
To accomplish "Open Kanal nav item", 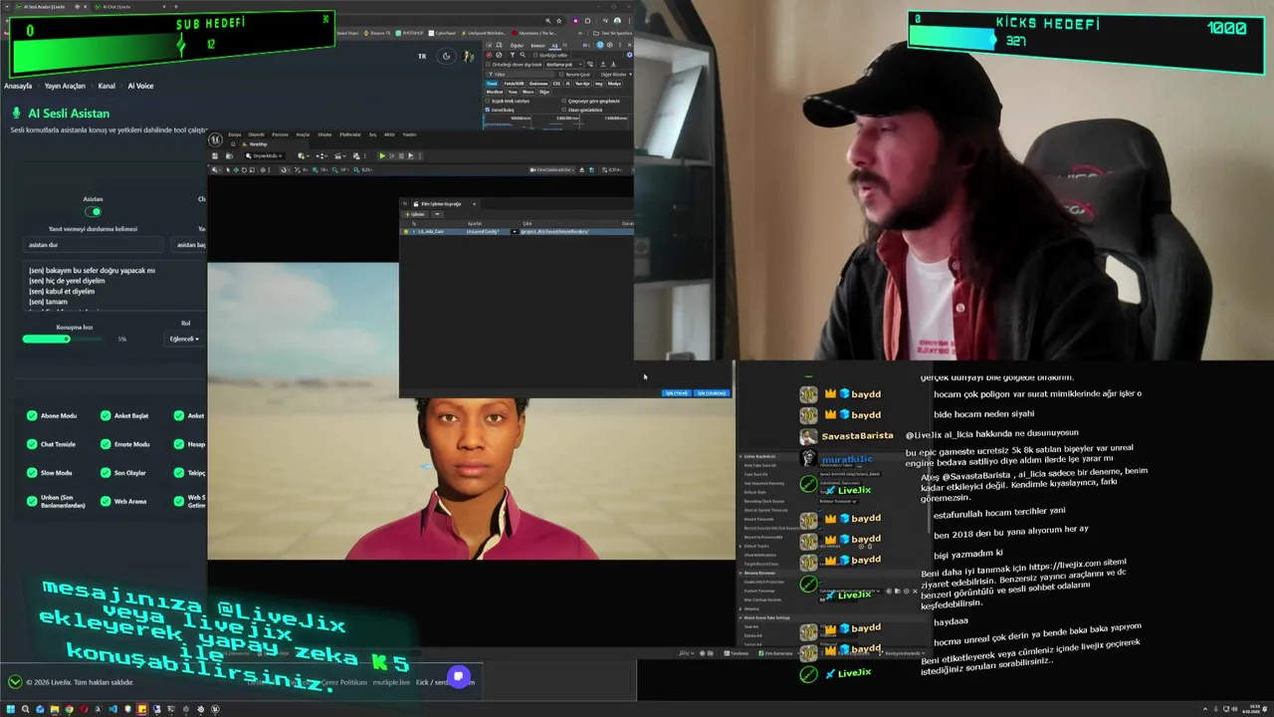I will point(106,86).
